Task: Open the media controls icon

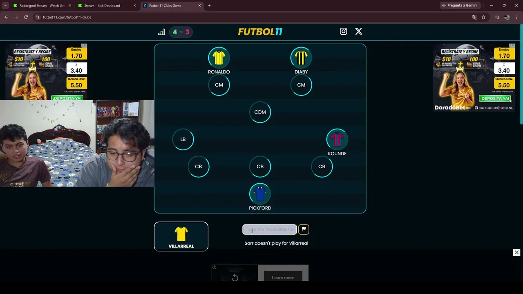Action: coord(497,17)
